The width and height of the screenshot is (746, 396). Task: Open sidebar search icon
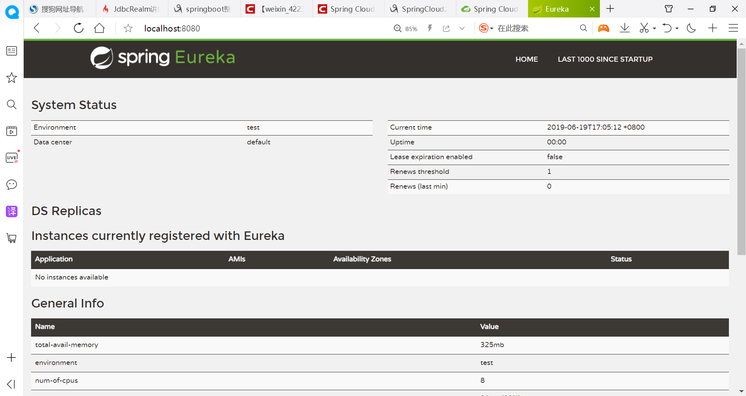[x=12, y=104]
